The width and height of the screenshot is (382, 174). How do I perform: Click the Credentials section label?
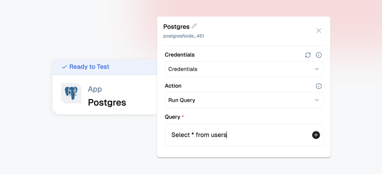(179, 55)
